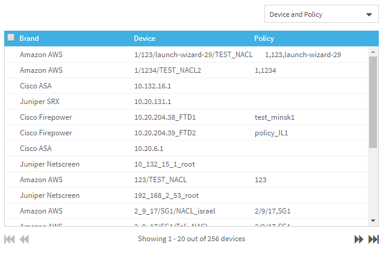The width and height of the screenshot is (386, 255).
Task: Sort by the Device column header
Action: coord(145,38)
